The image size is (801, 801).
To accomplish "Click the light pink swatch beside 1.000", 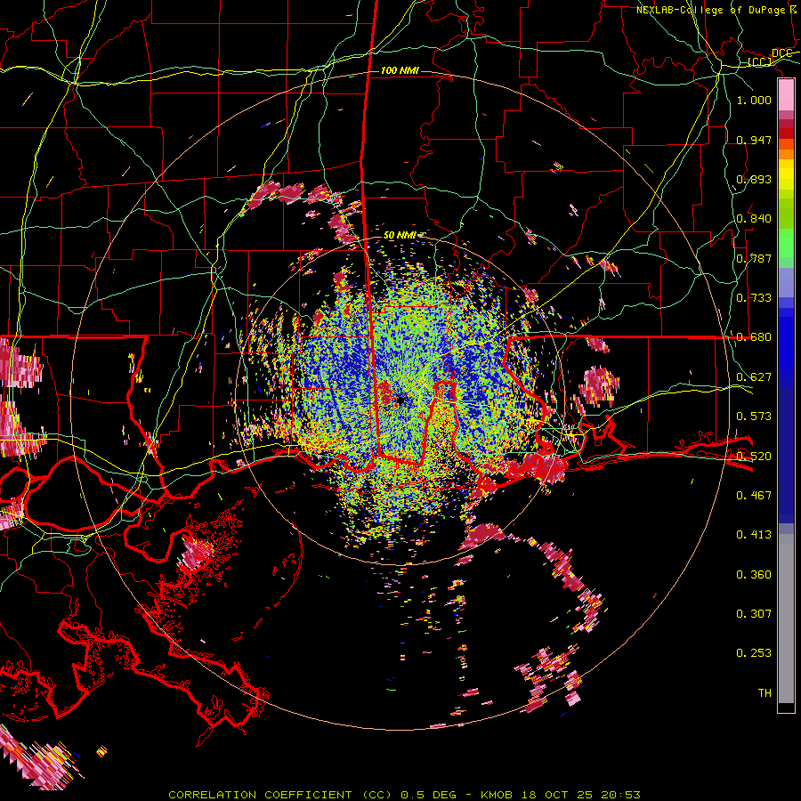I will pos(786,95).
